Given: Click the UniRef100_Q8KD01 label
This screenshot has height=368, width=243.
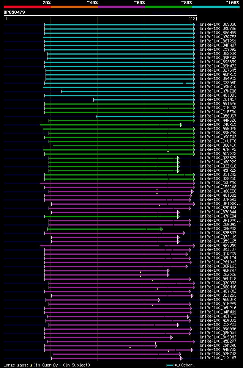Looking at the screenshot, I should (218, 333).
